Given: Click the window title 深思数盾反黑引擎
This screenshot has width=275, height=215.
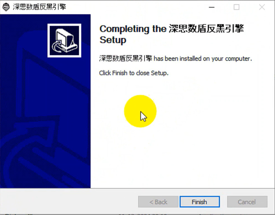Looking at the screenshot, I should (39, 7).
